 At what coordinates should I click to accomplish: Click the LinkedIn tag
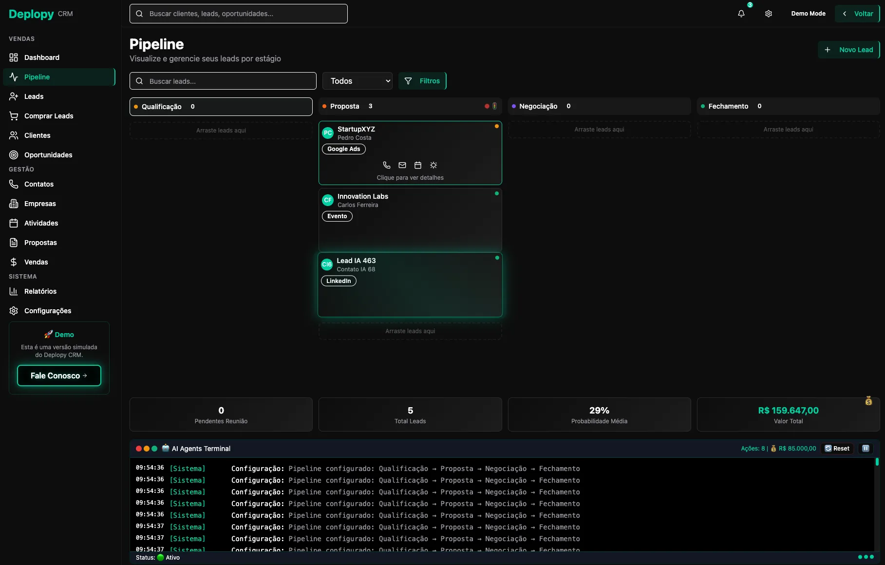coord(339,281)
